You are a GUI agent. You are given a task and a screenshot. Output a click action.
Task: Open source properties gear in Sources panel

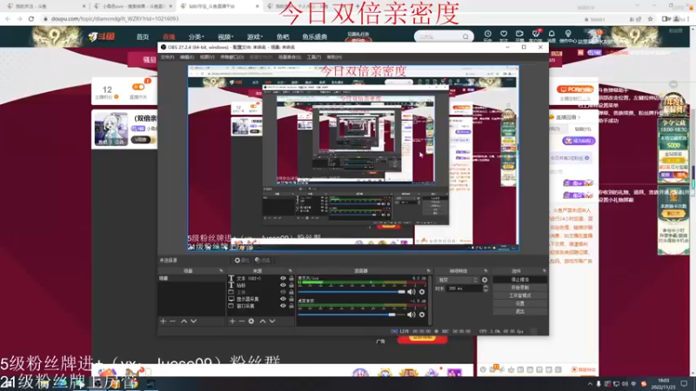click(x=251, y=321)
